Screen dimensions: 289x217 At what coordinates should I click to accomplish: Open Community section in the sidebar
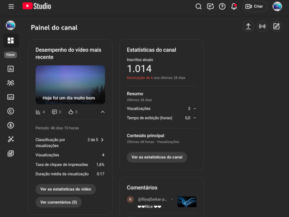coord(11,83)
